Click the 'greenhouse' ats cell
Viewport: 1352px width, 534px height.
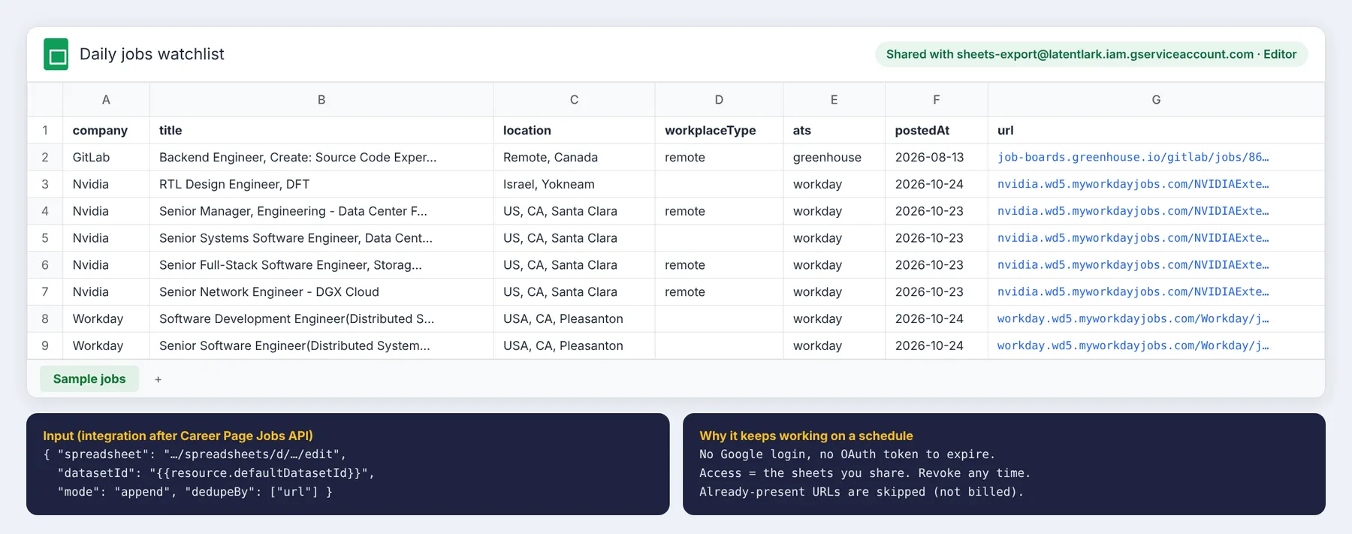[834, 158]
